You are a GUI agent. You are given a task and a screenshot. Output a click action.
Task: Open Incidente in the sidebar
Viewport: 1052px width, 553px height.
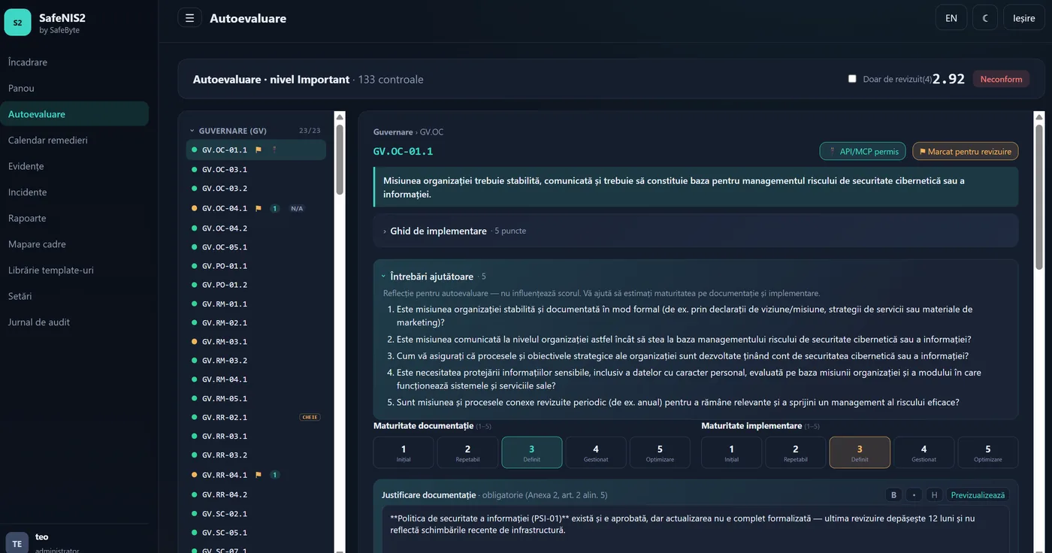[x=74, y=192]
